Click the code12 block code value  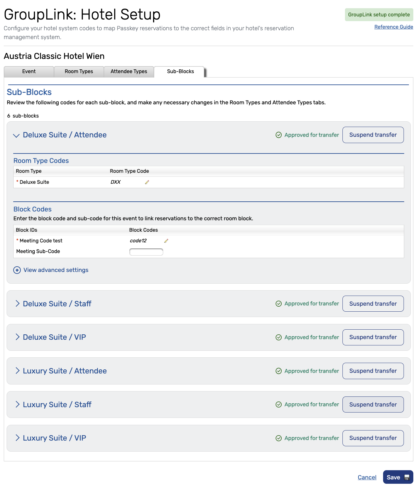tap(138, 241)
